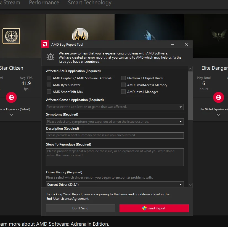Switch to the Performance tab
The image size is (228, 227).
tap(44, 2)
